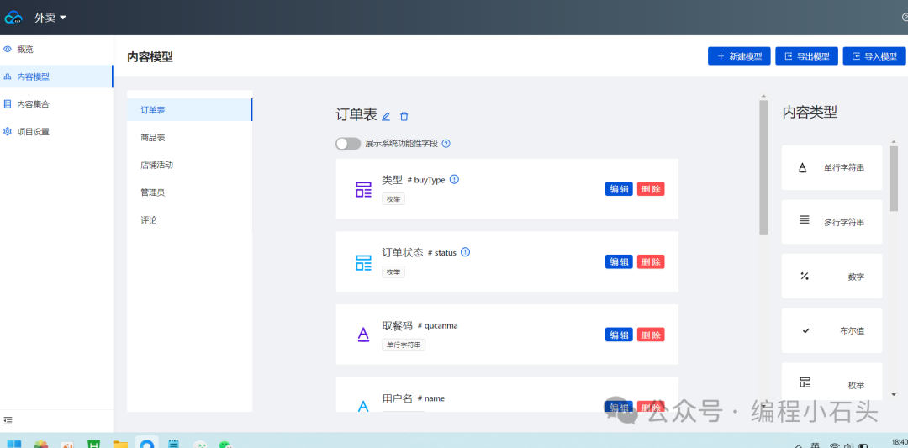
Task: Select the 评论 model
Action: (189, 220)
